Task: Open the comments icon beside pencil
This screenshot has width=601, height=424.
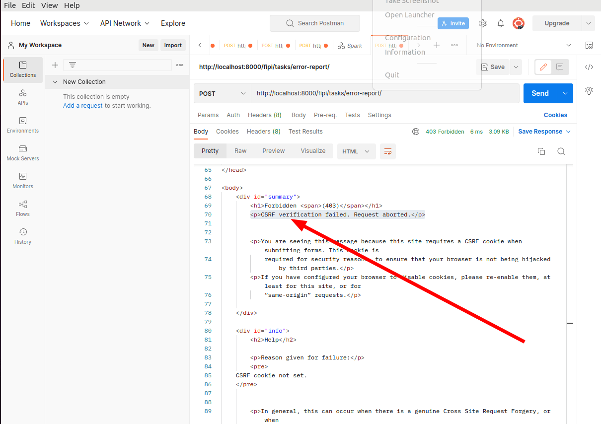Action: [x=560, y=67]
